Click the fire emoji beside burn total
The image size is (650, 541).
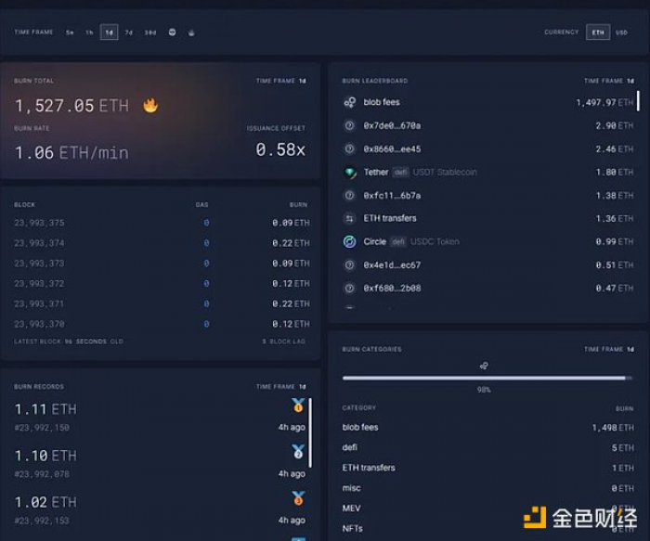150,106
